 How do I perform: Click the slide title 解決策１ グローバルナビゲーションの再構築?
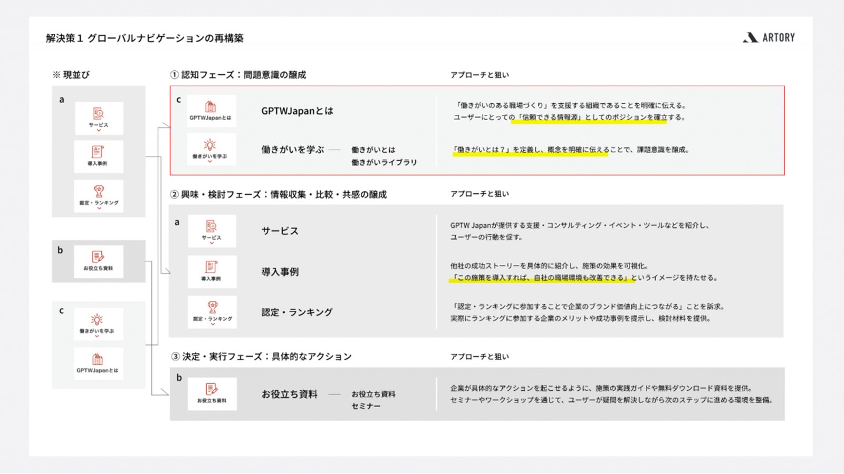click(x=145, y=38)
